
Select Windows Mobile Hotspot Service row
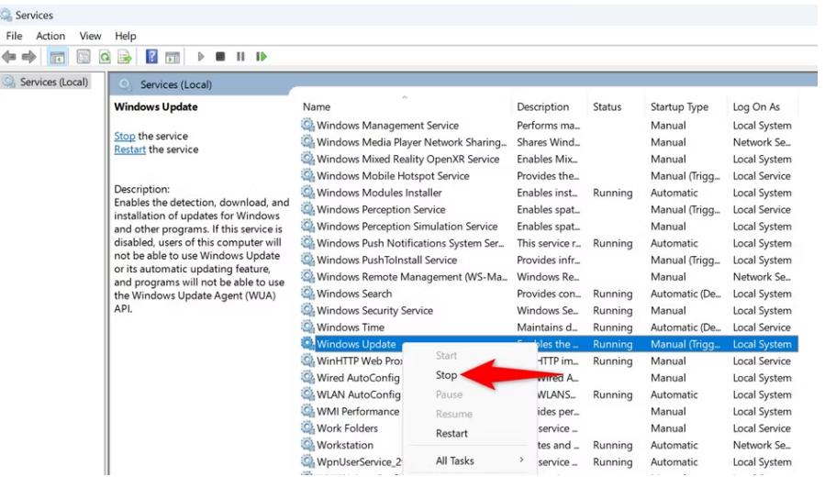(x=393, y=175)
